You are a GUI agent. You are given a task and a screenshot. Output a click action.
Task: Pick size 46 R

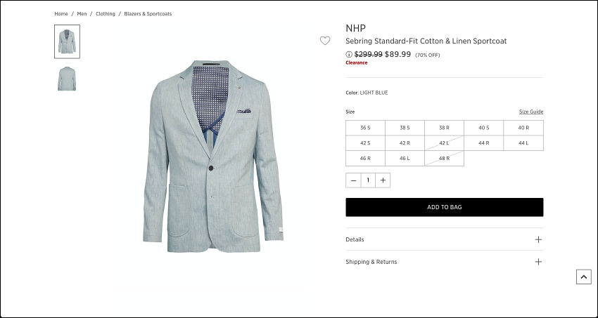pos(365,158)
